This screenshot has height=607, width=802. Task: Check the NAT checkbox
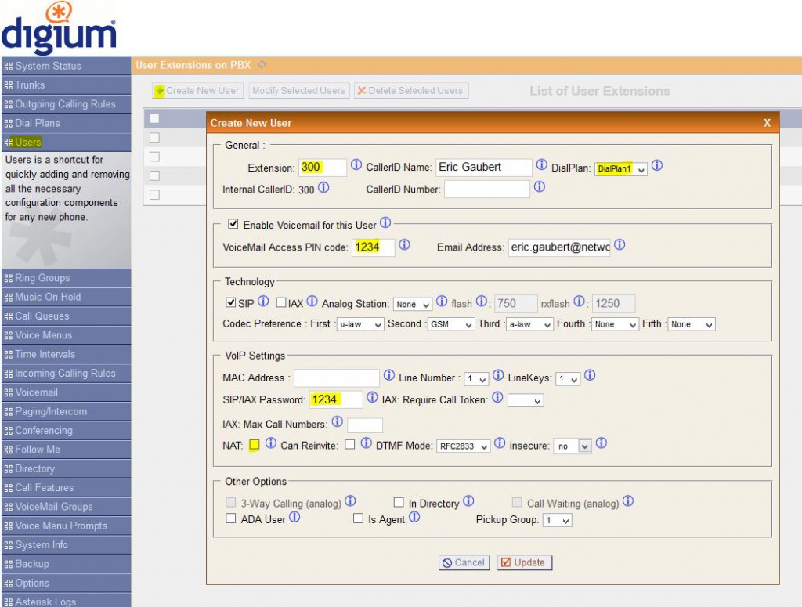pyautogui.click(x=254, y=445)
